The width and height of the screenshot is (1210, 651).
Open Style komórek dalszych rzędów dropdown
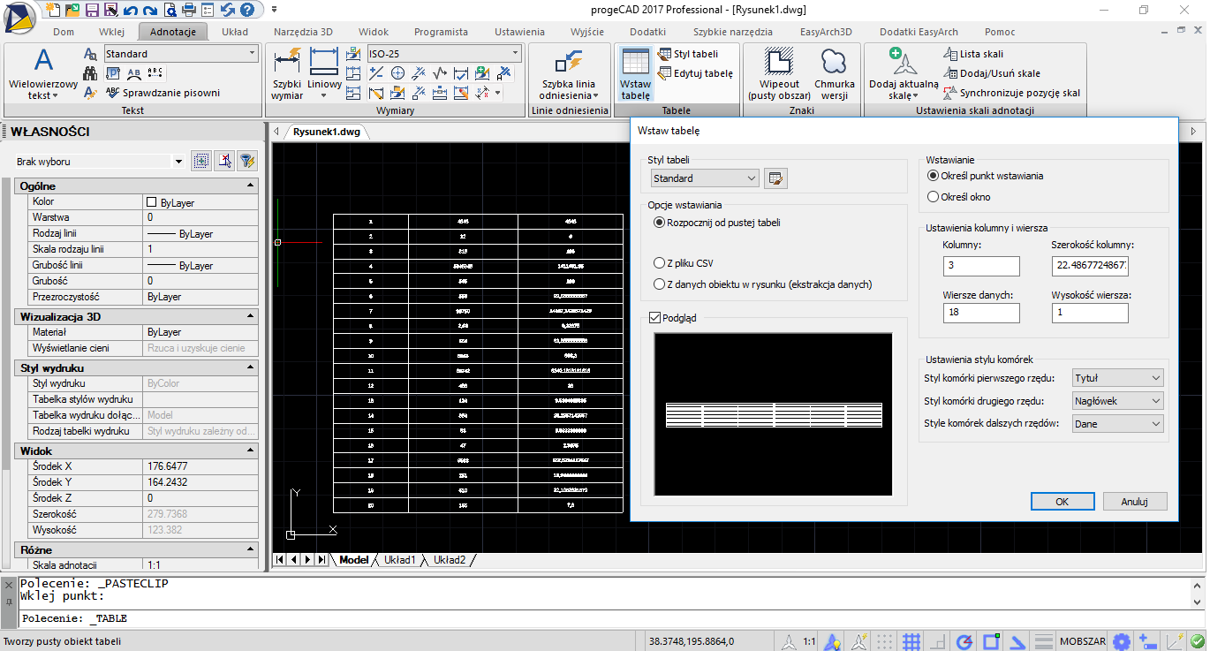point(1117,424)
